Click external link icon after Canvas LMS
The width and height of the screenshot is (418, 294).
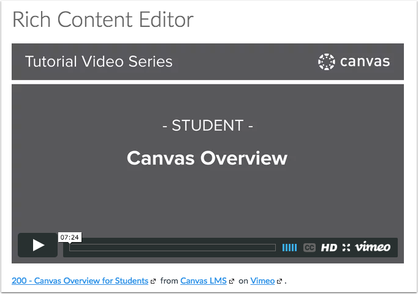coord(232,281)
